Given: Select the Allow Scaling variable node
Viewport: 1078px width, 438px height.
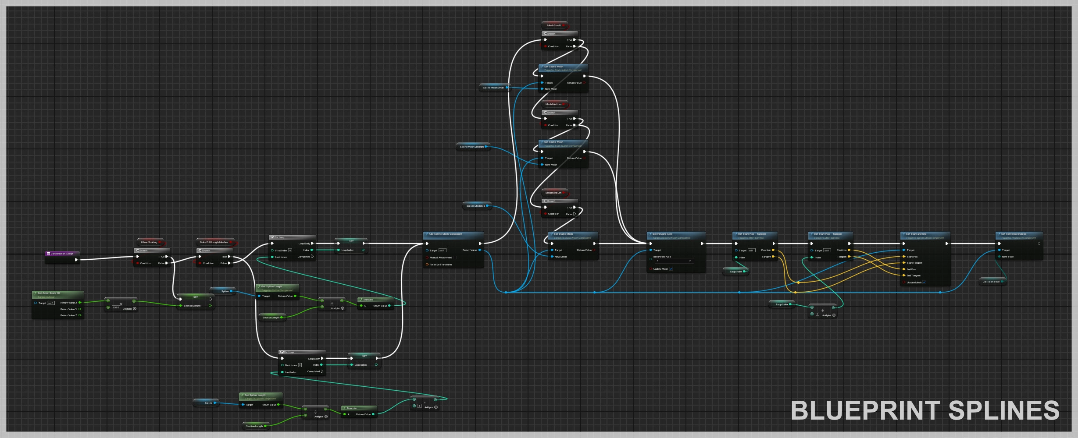Looking at the screenshot, I should (x=149, y=242).
